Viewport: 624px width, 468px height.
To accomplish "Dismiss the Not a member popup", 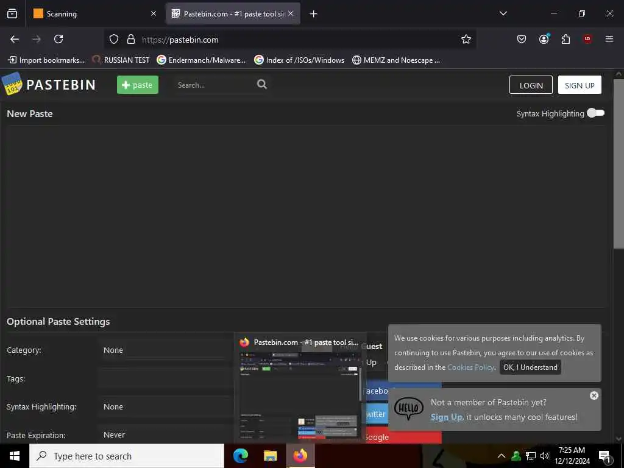I will pos(594,395).
